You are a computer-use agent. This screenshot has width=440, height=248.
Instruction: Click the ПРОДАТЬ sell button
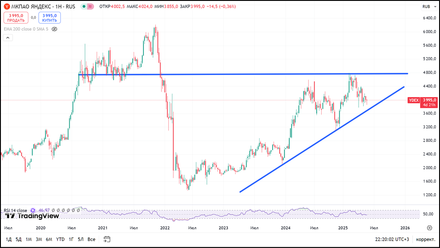(x=16, y=18)
